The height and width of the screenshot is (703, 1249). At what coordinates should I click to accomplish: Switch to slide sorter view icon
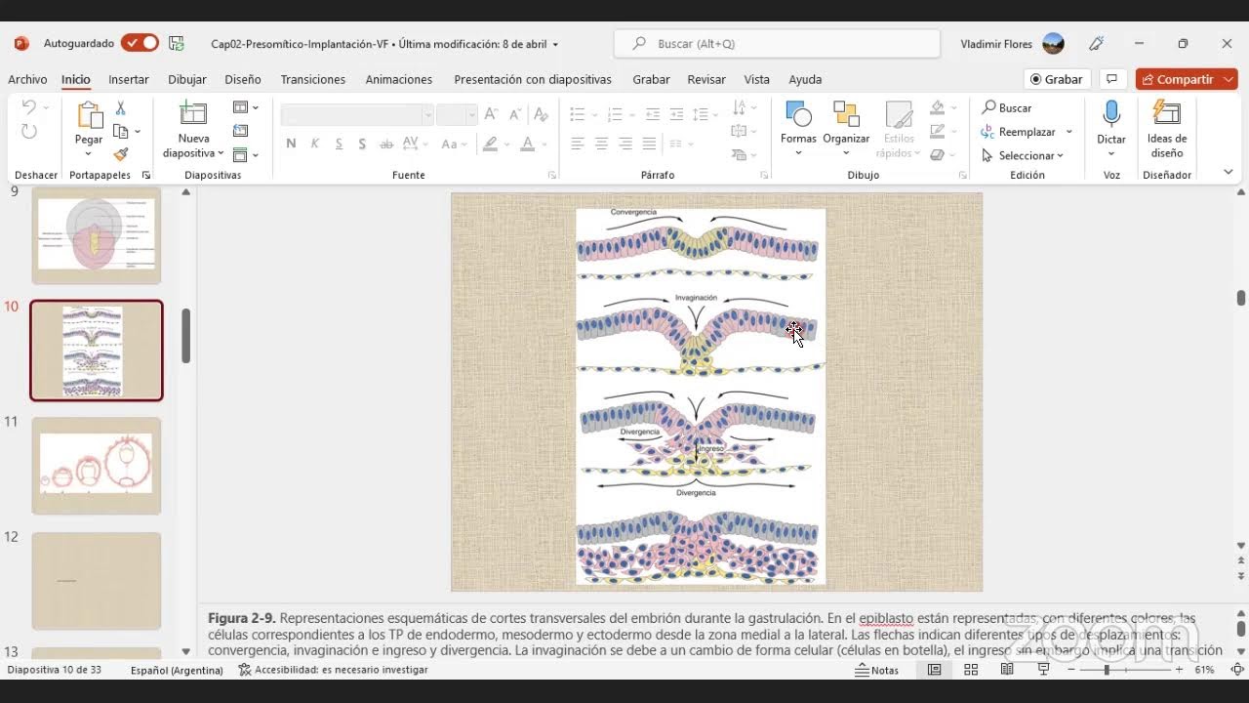coord(971,670)
